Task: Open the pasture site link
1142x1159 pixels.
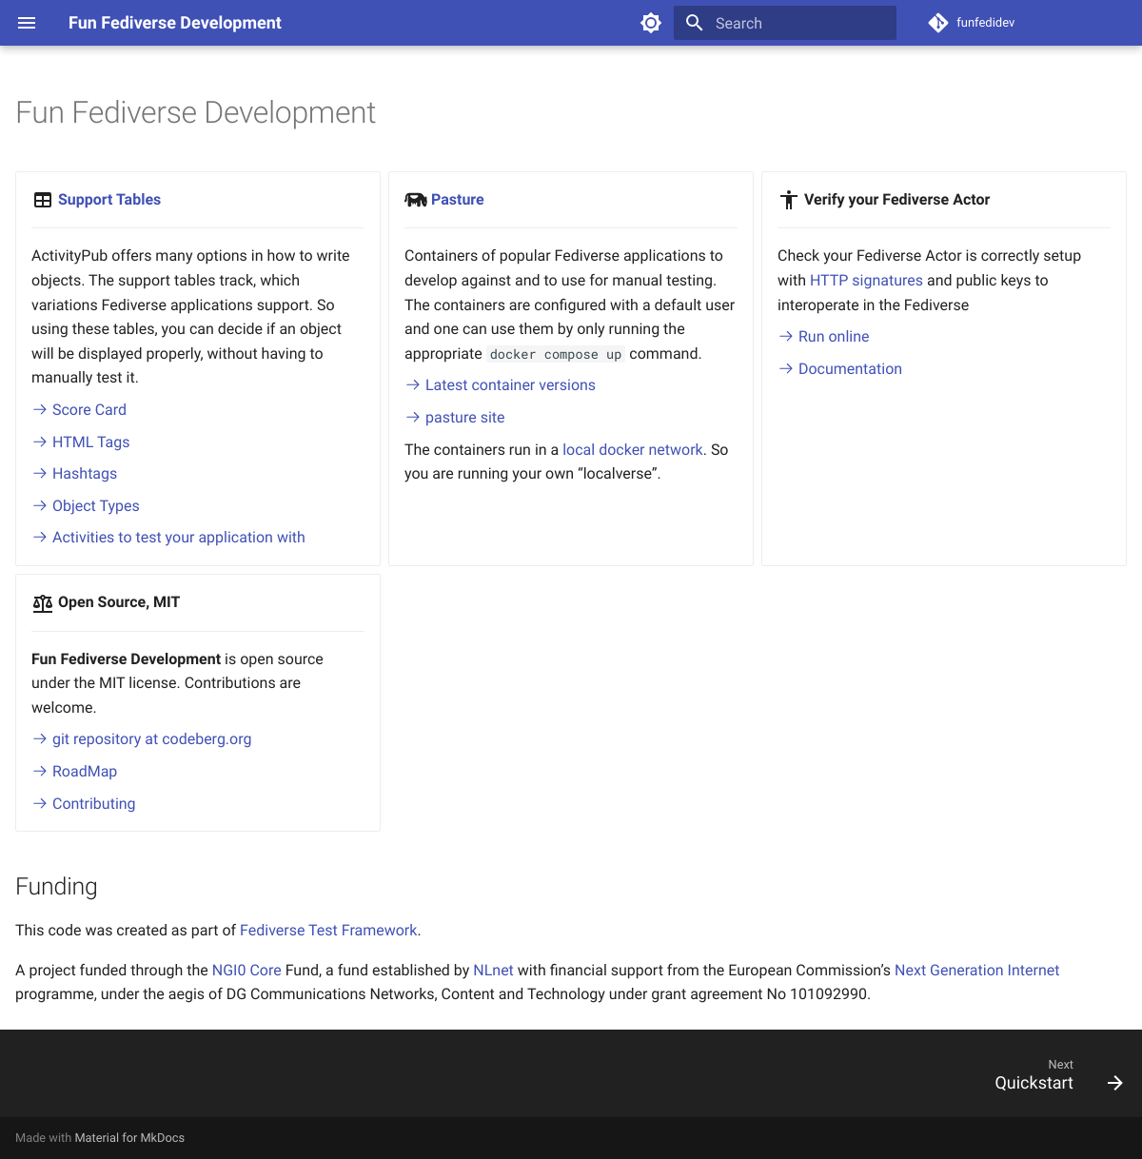Action: point(465,418)
